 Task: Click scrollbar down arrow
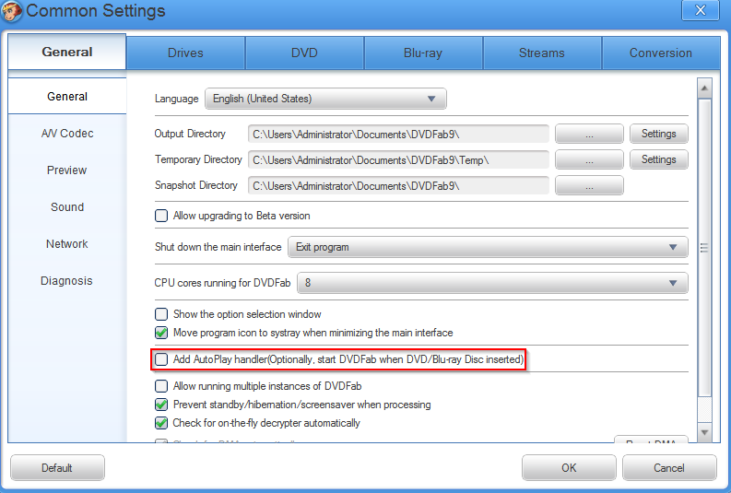point(705,432)
